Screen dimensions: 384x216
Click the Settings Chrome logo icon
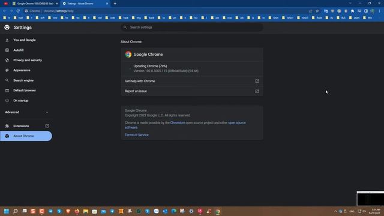pyautogui.click(x=7, y=28)
